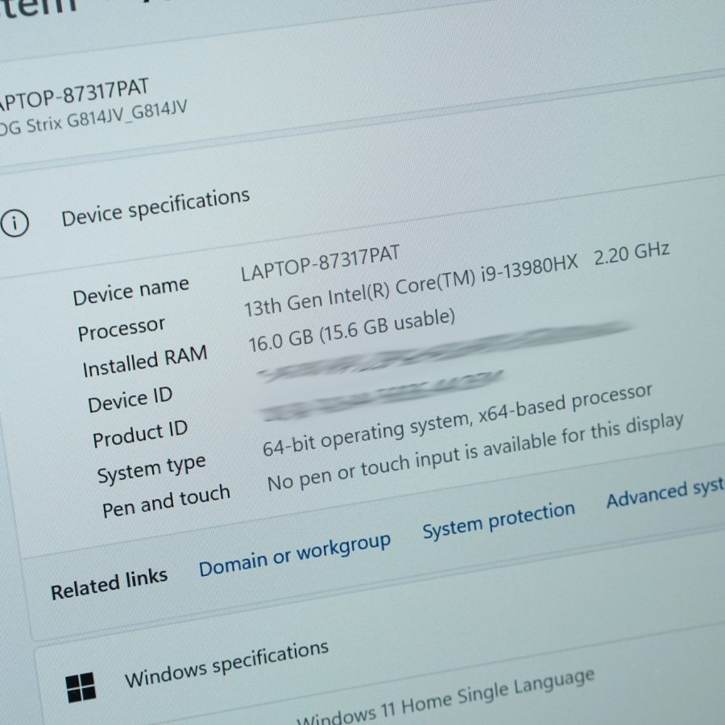The height and width of the screenshot is (725, 725).
Task: Select the 'Windows 11 Home Single Language' text
Action: [x=446, y=698]
